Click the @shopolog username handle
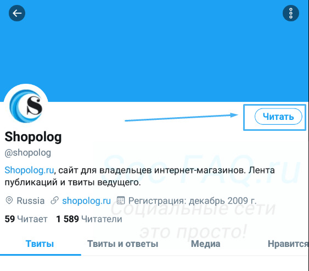Viewport: 309px width, 271px height. pos(28,153)
